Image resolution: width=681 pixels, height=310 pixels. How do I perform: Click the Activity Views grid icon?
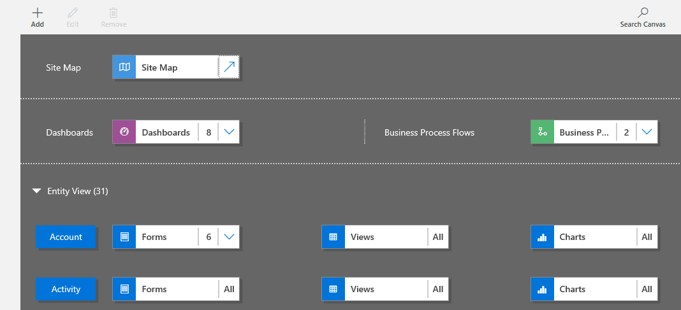(x=333, y=289)
